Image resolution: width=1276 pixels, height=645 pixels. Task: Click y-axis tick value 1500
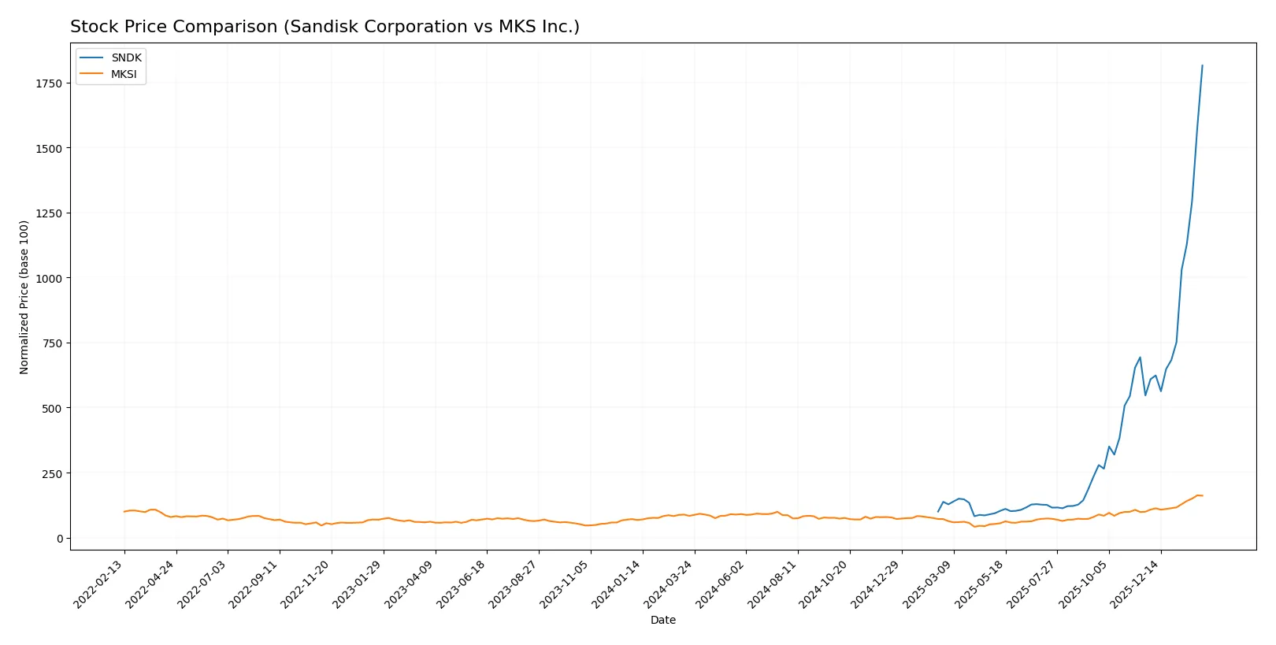[x=49, y=148]
